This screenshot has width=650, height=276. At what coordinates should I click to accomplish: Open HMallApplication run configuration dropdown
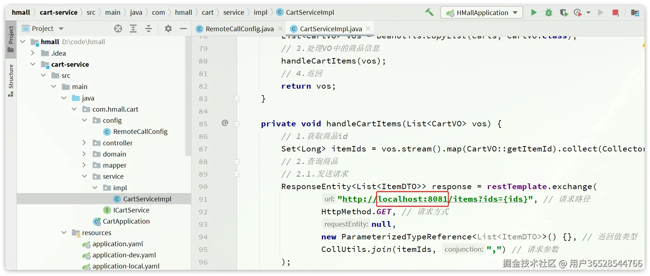[x=481, y=13]
